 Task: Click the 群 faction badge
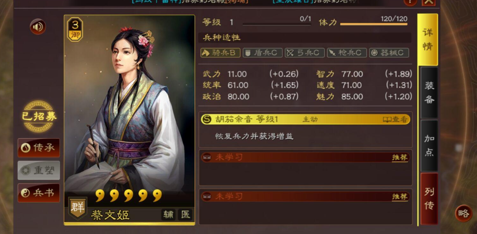tap(77, 208)
